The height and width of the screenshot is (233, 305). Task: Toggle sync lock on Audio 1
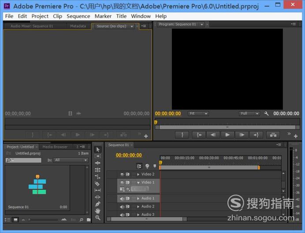(128, 198)
